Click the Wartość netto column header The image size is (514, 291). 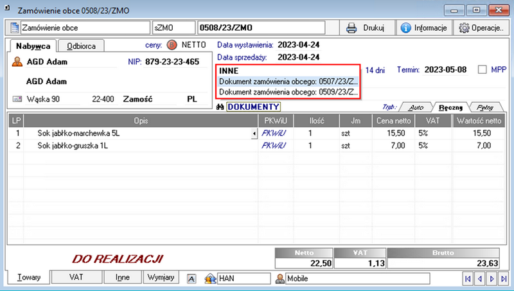[x=479, y=121]
